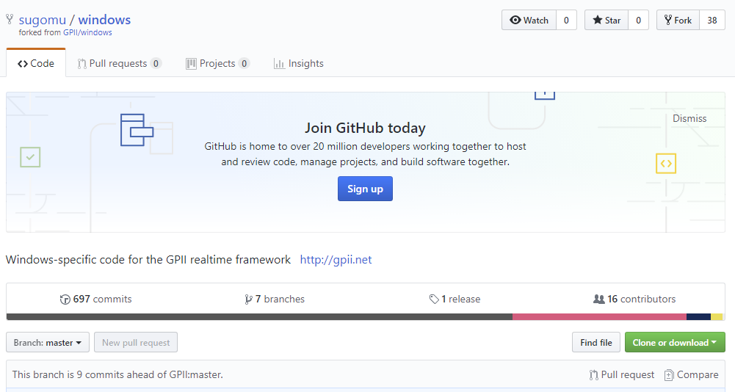
Task: Open the GPII/windows fork source link
Action: 87,32
